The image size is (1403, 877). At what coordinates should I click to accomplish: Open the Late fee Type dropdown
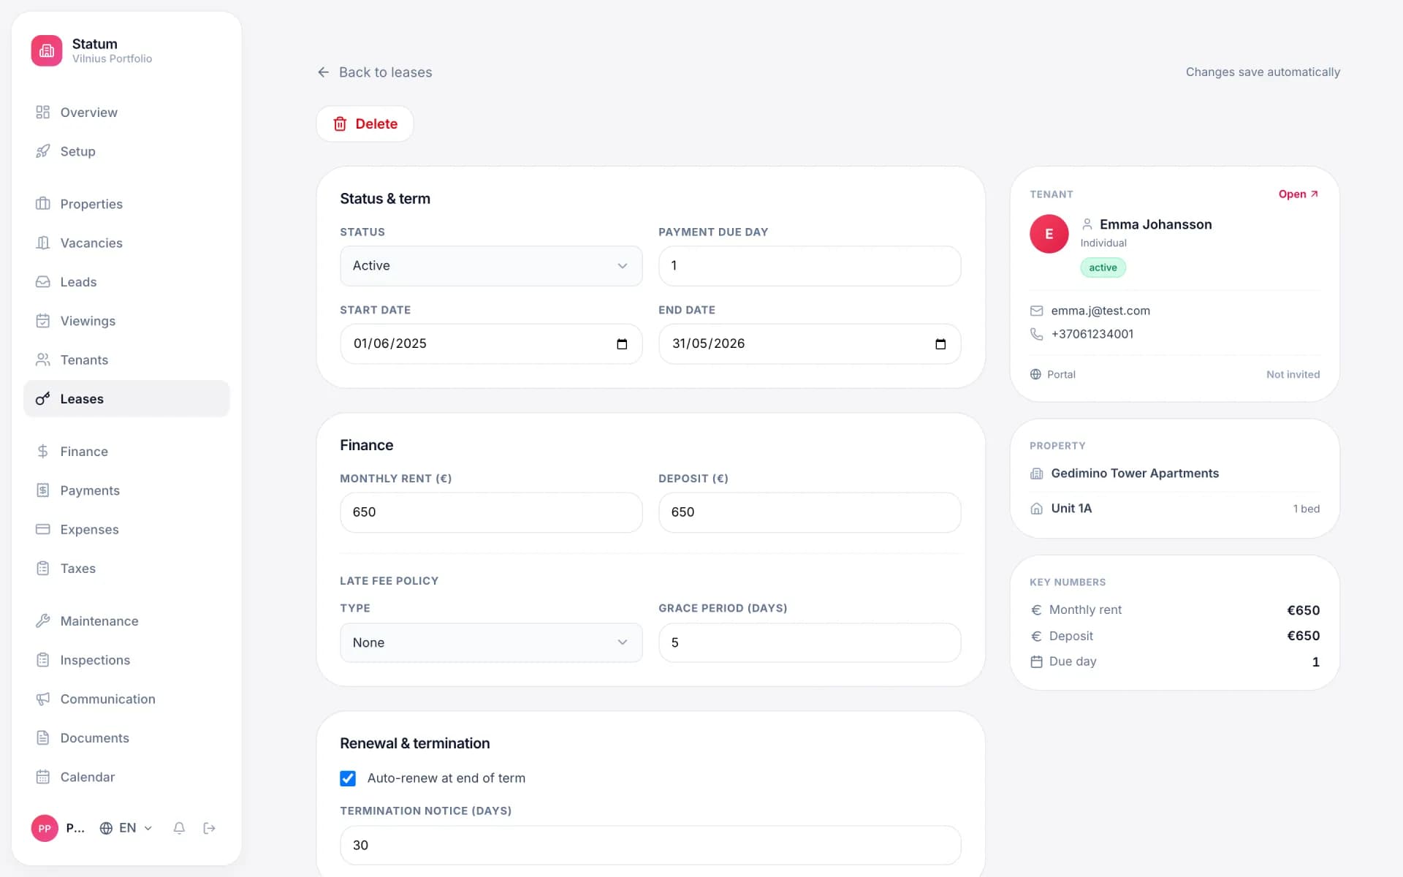(491, 642)
